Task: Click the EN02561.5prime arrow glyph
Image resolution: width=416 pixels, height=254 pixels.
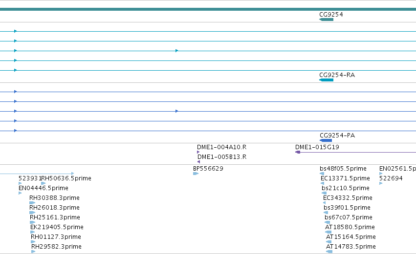Action: click(x=381, y=174)
